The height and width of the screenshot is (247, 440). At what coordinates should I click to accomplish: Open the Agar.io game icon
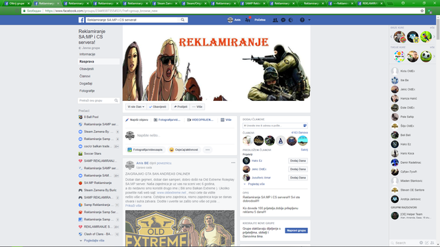(x=399, y=56)
